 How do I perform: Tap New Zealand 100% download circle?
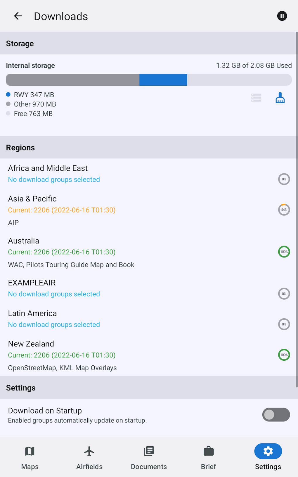pos(284,355)
